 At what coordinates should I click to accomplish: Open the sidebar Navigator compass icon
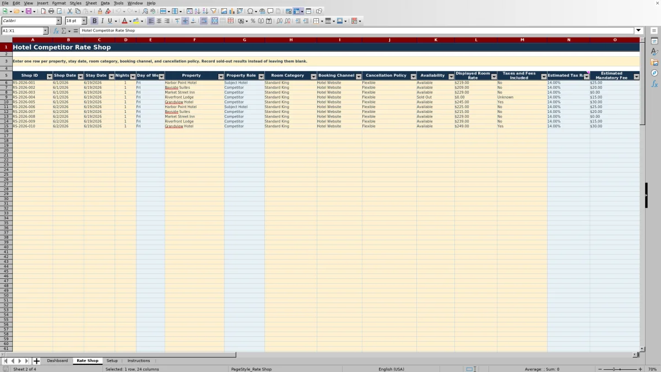click(654, 73)
